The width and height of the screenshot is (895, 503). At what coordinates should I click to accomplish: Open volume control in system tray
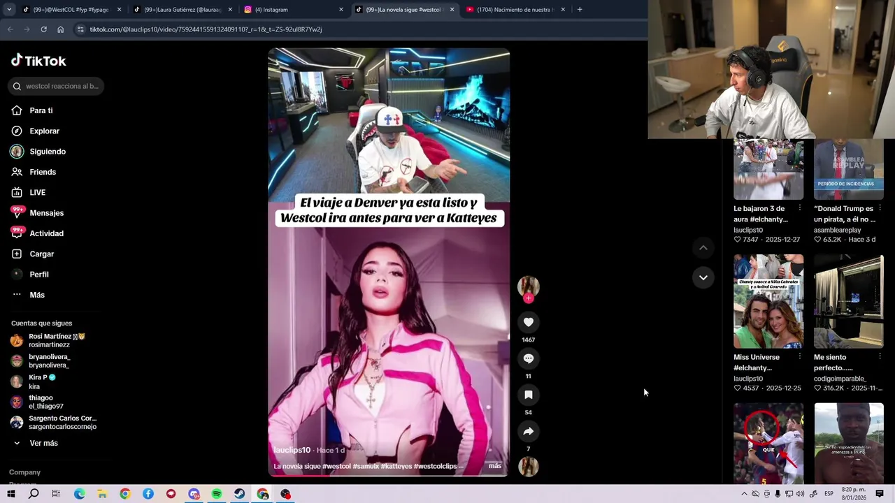(800, 494)
